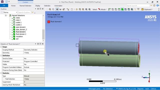This screenshot has width=160, height=90.
Task: Click the highlighted green Body selection filter
Action: (122, 9)
